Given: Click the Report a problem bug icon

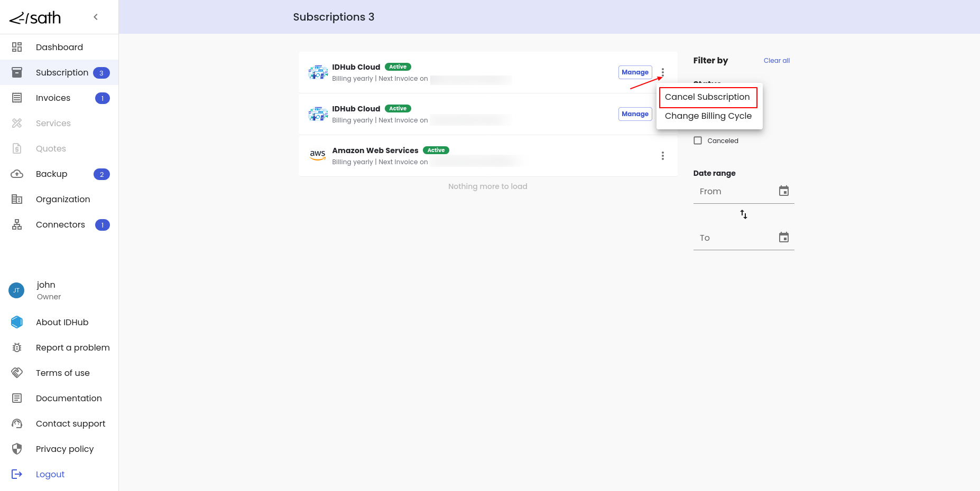Looking at the screenshot, I should (17, 347).
